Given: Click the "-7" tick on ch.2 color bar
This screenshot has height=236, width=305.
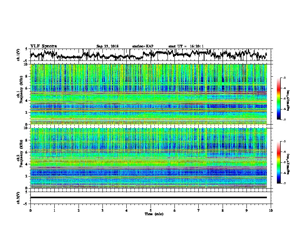Looking at the screenshot, I should [284, 184].
